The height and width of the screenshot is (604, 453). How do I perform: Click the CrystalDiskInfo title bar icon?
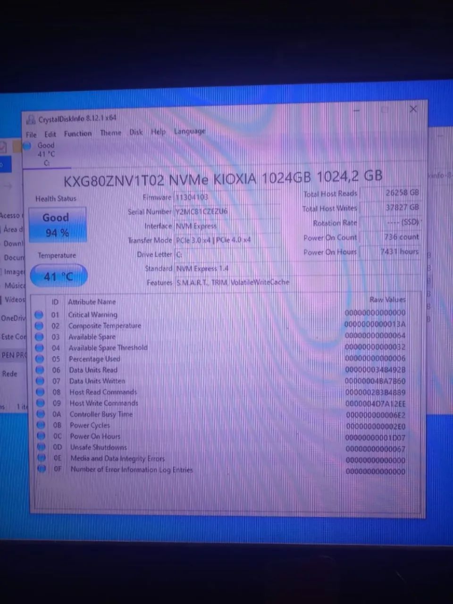point(31,119)
